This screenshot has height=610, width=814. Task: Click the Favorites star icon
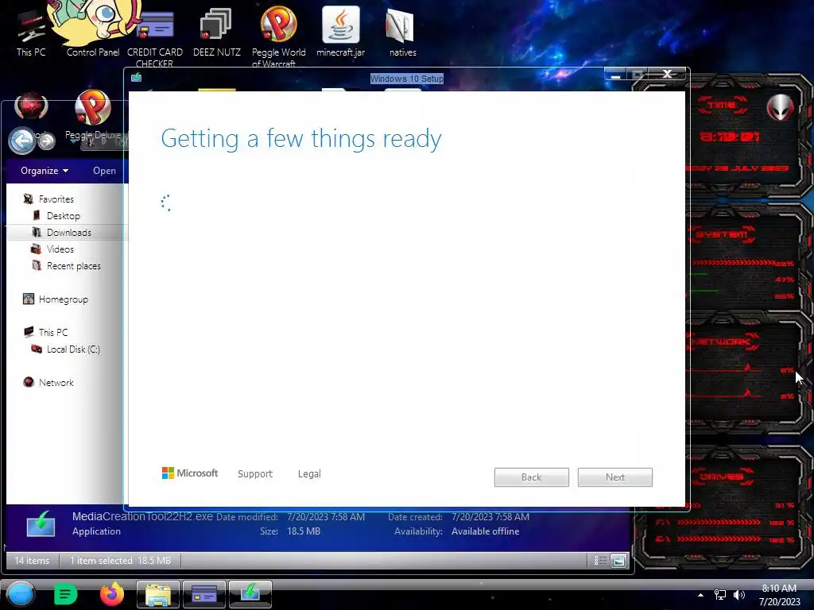click(29, 199)
